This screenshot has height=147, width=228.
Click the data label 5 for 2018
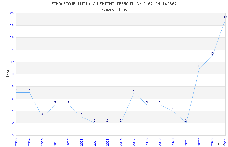pos(147,103)
